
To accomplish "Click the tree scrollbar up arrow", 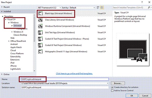I will (x=34, y=15).
